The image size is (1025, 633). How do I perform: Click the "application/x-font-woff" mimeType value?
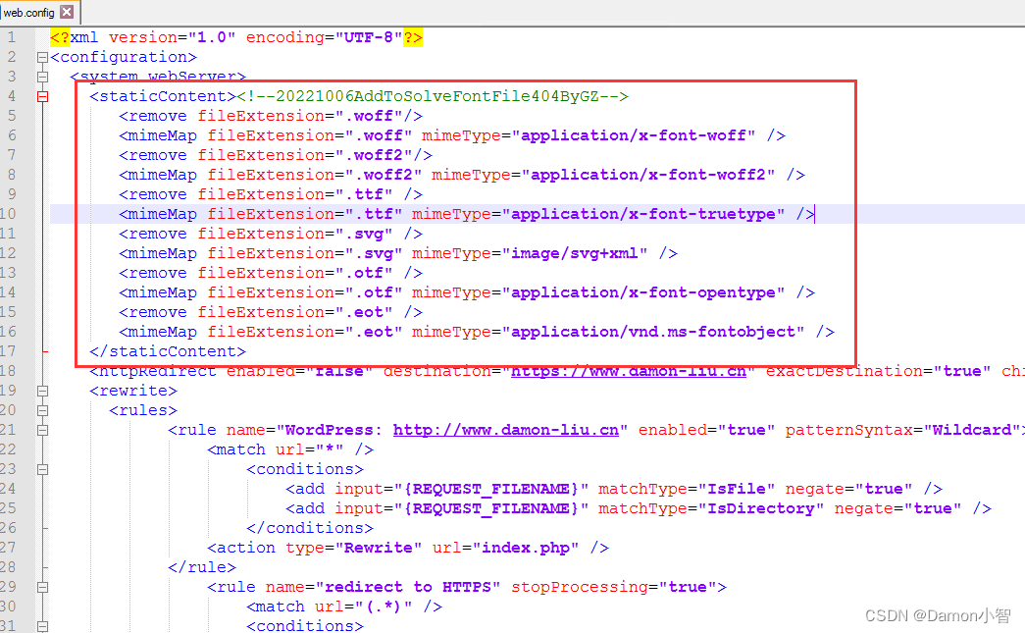tap(634, 135)
